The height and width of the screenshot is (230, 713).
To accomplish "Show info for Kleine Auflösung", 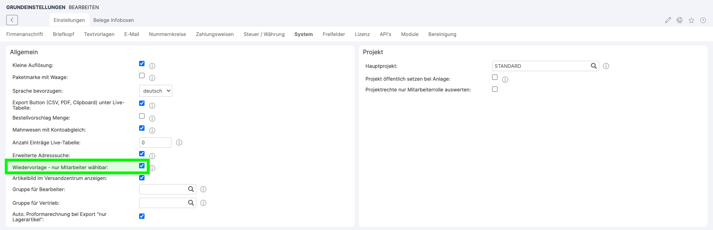I will 152,66.
